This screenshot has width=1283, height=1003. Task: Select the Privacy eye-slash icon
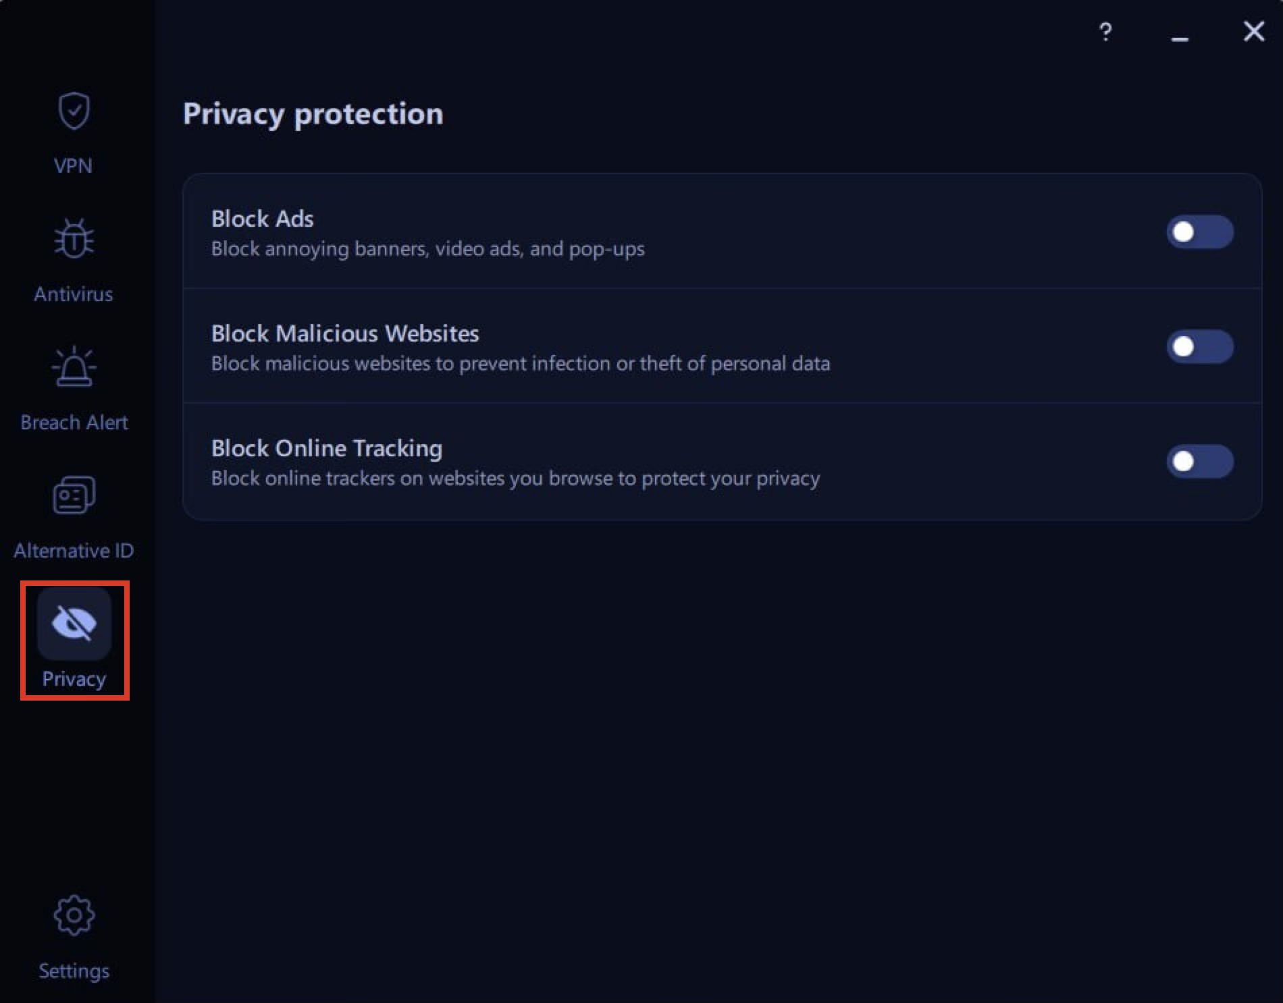(74, 624)
